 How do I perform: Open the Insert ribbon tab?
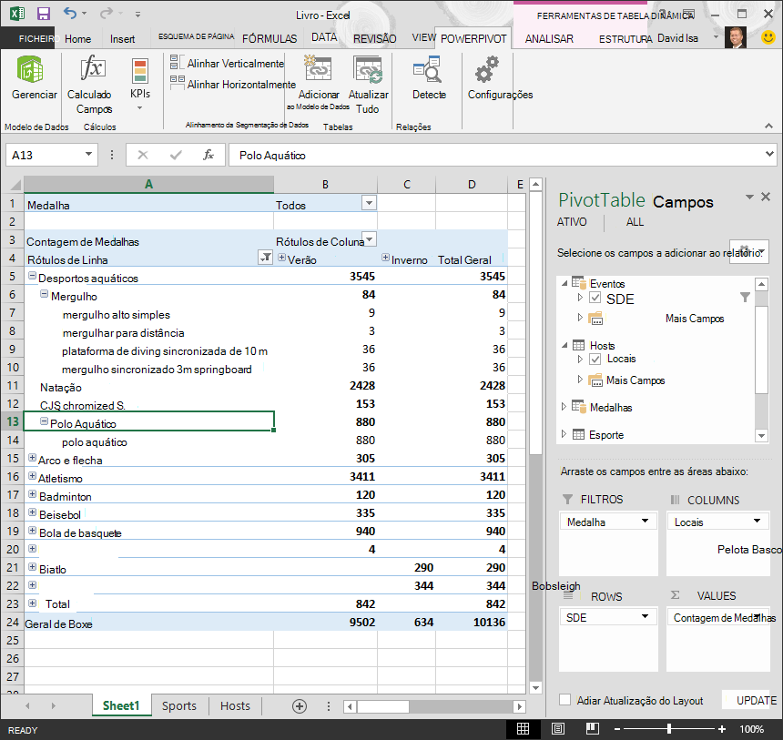coord(122,39)
